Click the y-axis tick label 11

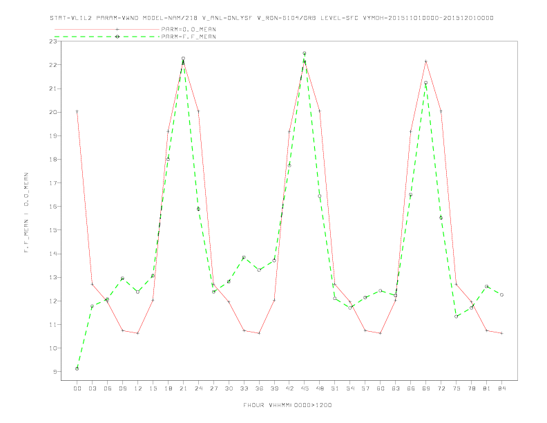[x=53, y=325]
